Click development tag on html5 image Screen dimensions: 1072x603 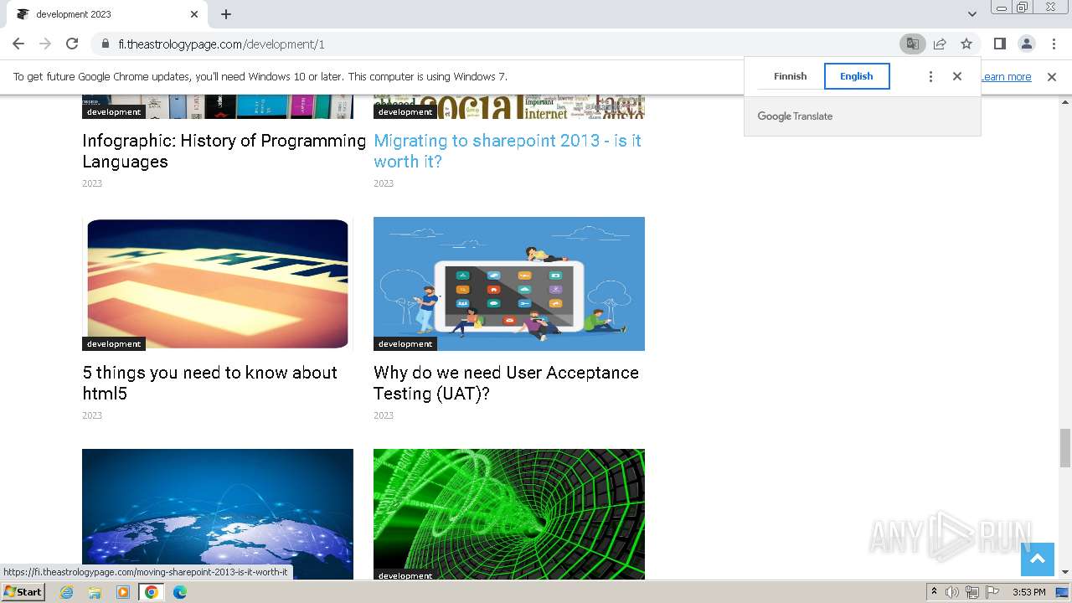(x=114, y=344)
